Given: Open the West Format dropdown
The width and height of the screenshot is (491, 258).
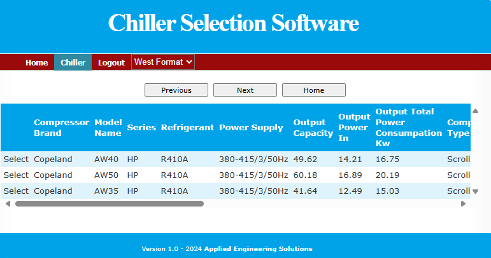Looking at the screenshot, I should click(x=163, y=62).
